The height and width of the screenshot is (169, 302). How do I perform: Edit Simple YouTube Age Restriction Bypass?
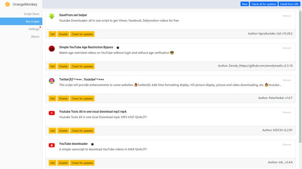click(52, 66)
